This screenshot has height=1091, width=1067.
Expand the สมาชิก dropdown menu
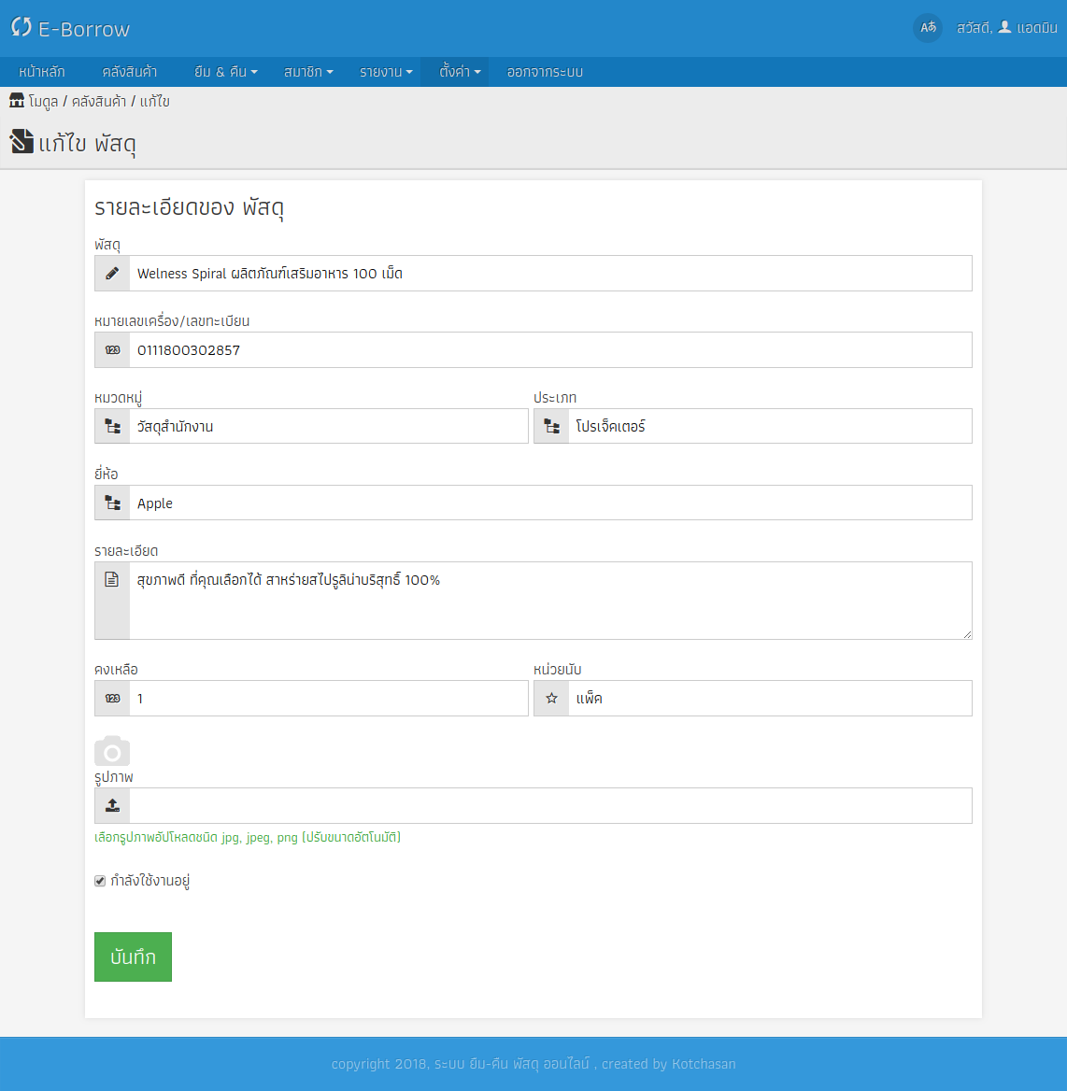point(307,72)
